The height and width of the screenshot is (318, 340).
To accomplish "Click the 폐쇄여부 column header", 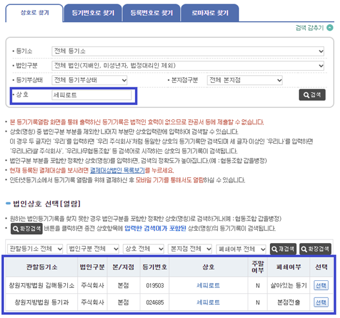I will 288,267.
